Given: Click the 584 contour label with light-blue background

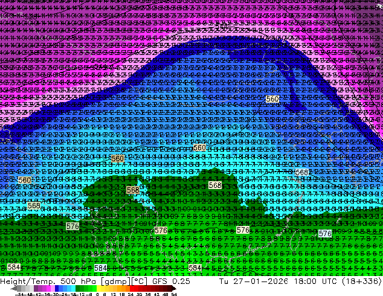Looking at the screenshot, I should 101,268.
